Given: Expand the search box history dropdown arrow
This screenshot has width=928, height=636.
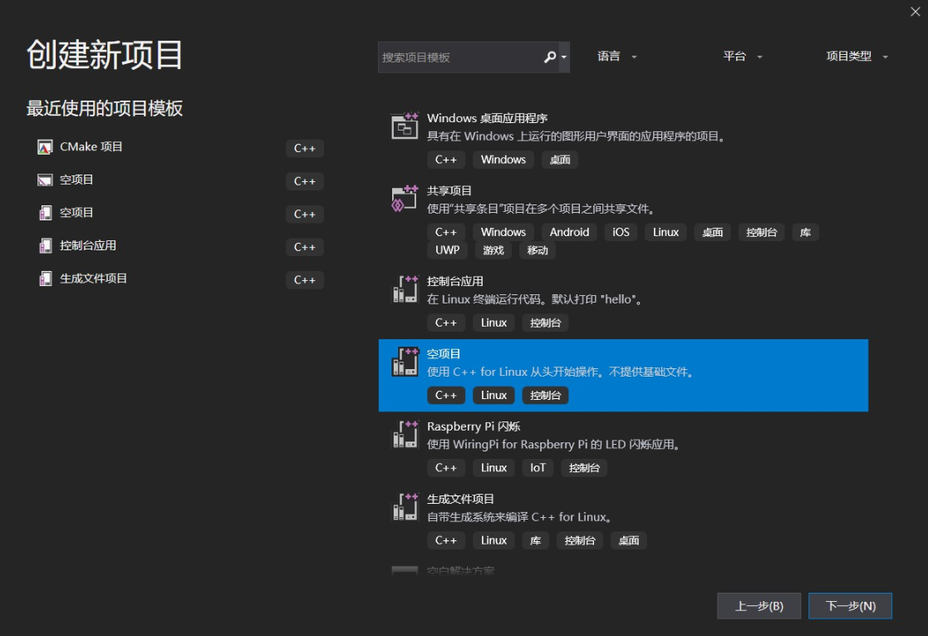Looking at the screenshot, I should pyautogui.click(x=564, y=57).
